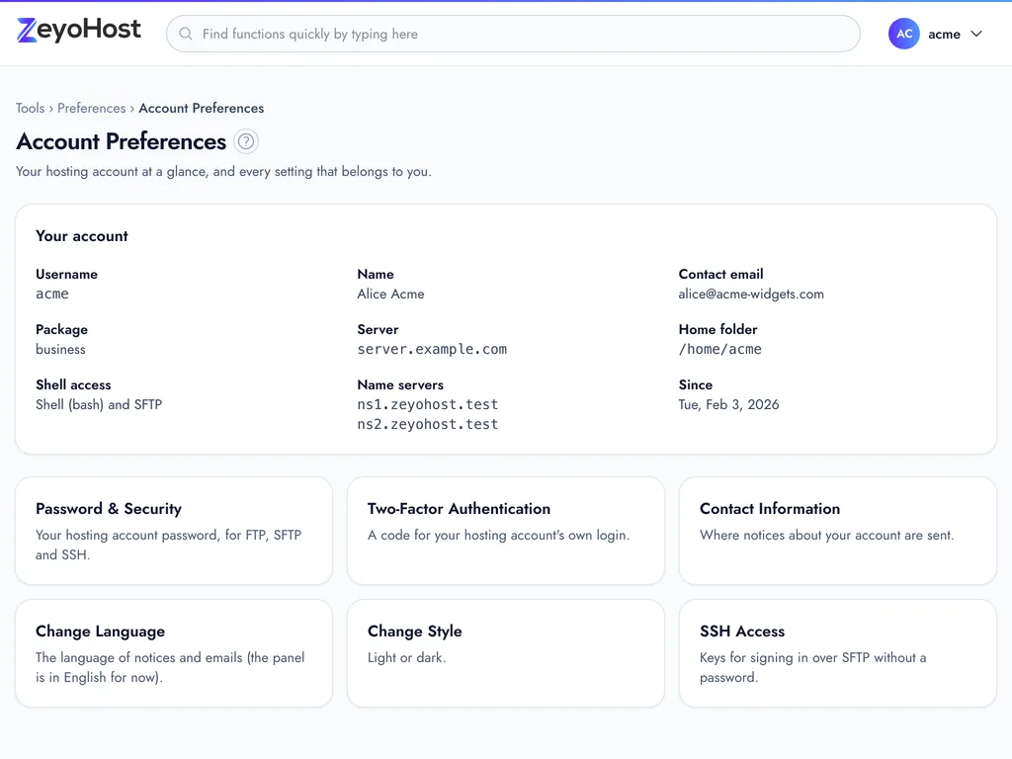Open the Change Language card
The width and height of the screenshot is (1012, 759).
coord(174,653)
